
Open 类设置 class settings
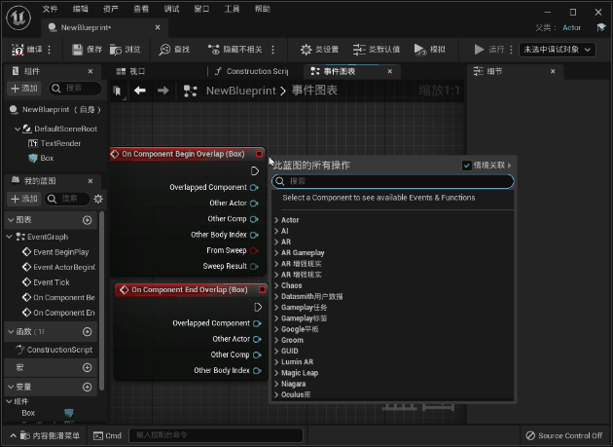tap(319, 50)
